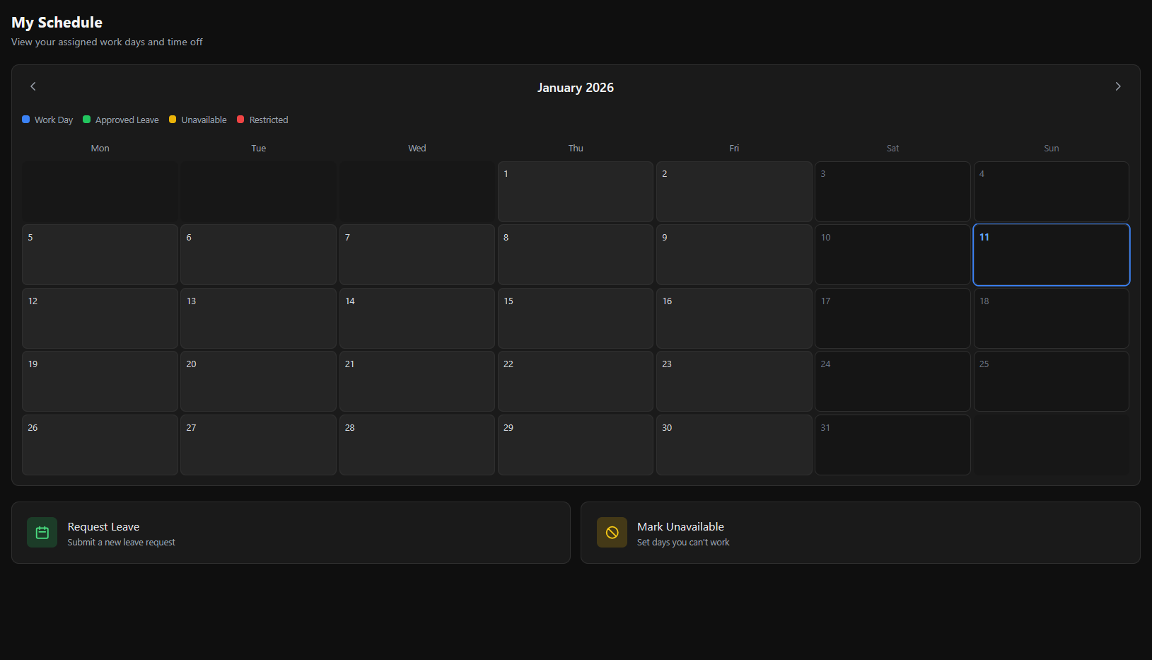This screenshot has width=1152, height=660.
Task: Click the green Request Leave calendar icon
Action: (x=42, y=533)
